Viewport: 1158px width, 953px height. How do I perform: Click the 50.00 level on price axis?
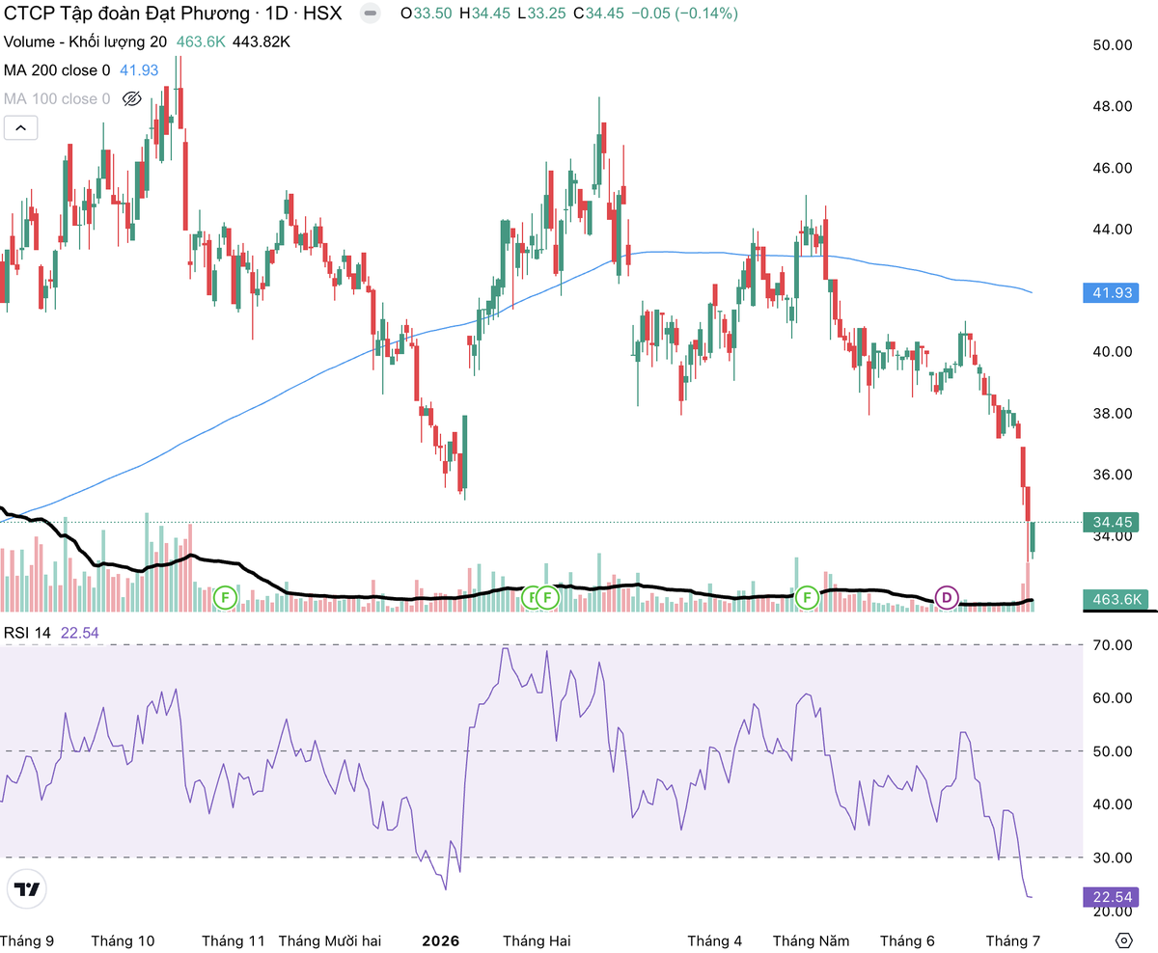1111,44
